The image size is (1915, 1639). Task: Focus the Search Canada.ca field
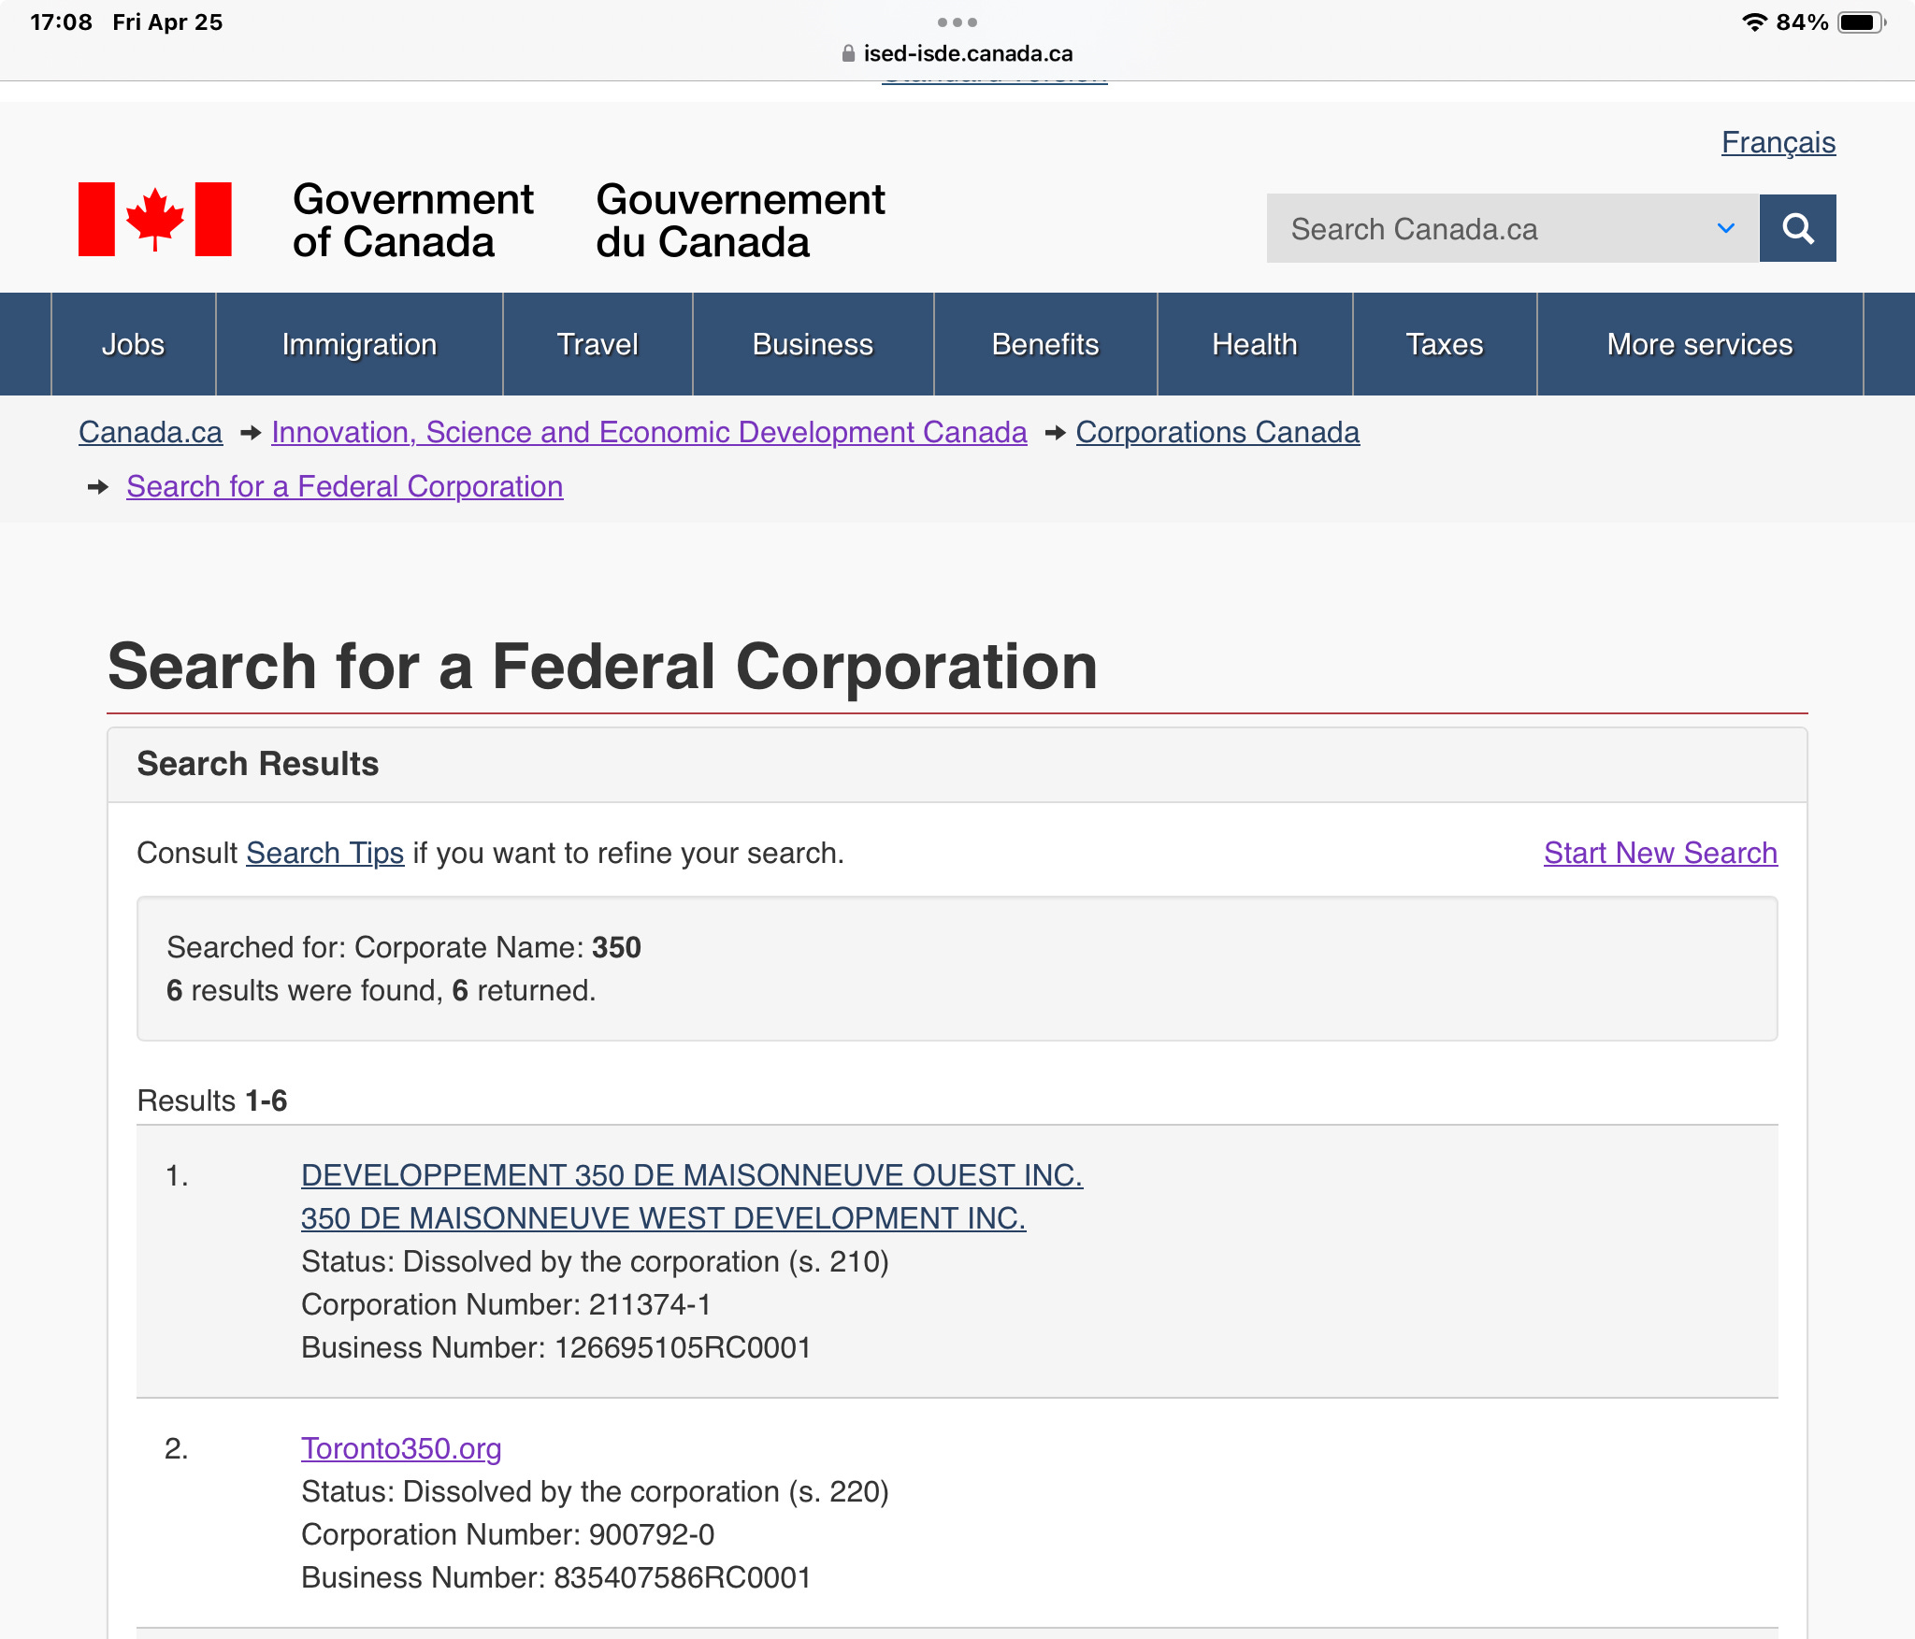click(x=1512, y=228)
